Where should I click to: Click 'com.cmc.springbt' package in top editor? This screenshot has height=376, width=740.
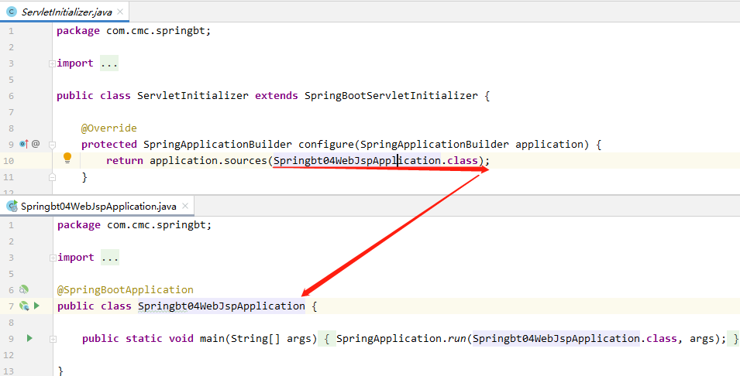(156, 31)
